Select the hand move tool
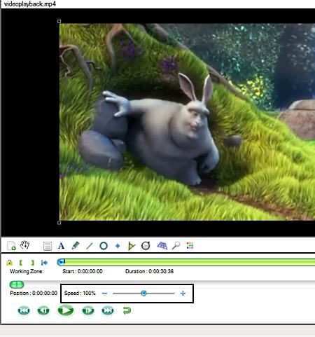Viewport: 315px width, 337px height. point(24,245)
